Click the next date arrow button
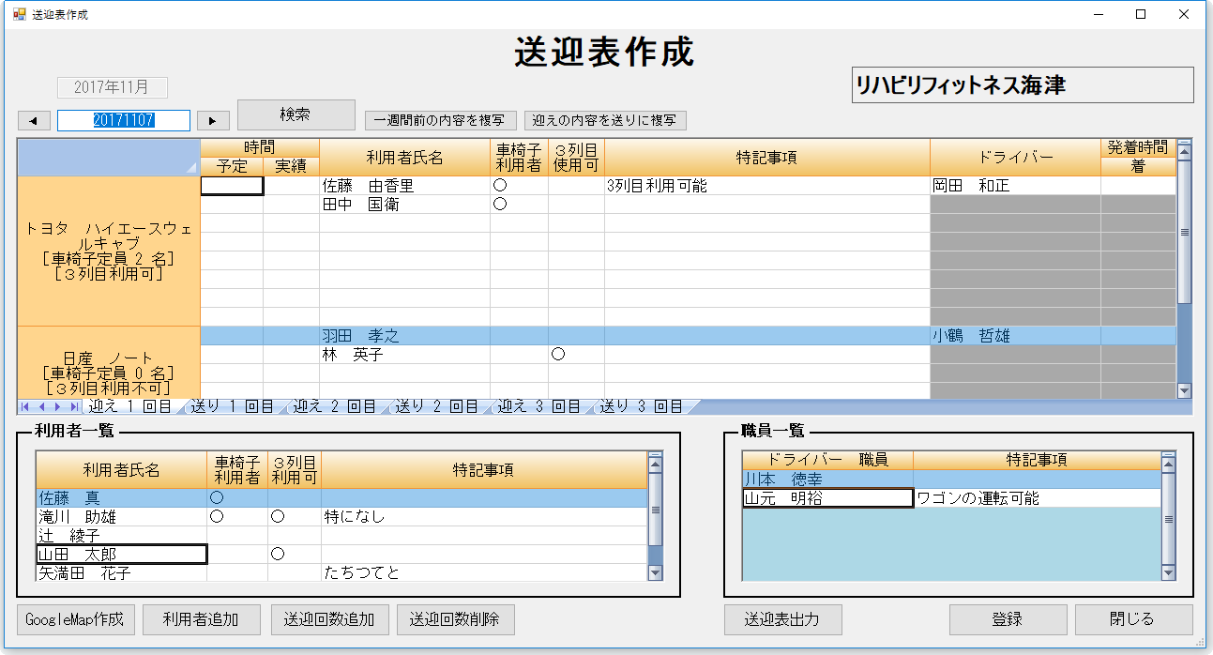 click(213, 120)
